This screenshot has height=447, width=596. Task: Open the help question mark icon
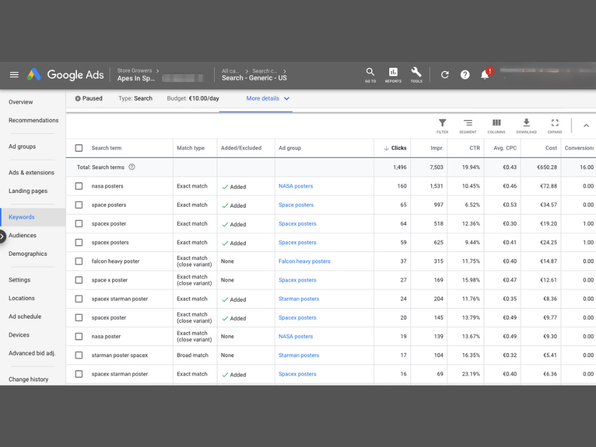click(x=465, y=74)
